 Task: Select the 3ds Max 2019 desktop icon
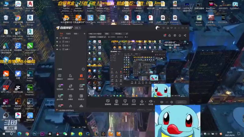click(30, 34)
